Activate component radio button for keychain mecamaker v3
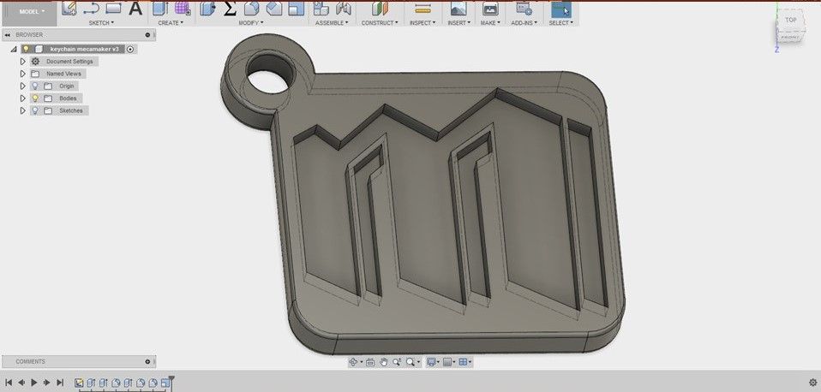 tap(130, 49)
